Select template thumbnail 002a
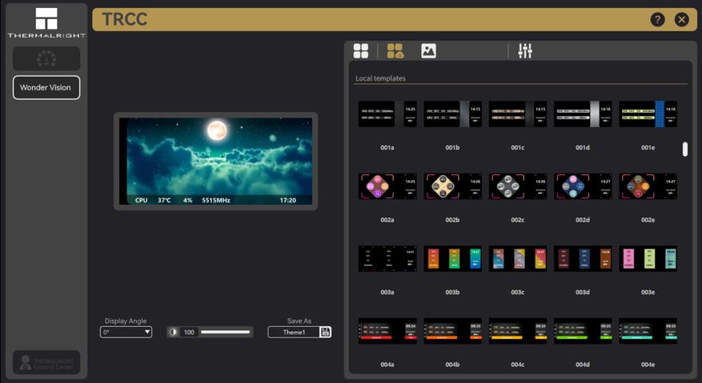Image resolution: width=702 pixels, height=383 pixels. click(x=387, y=186)
